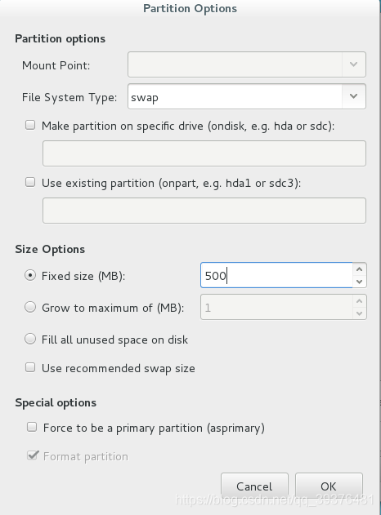The height and width of the screenshot is (515, 381).
Task: Enable Make partition on specific drive checkbox
Action: (30, 125)
